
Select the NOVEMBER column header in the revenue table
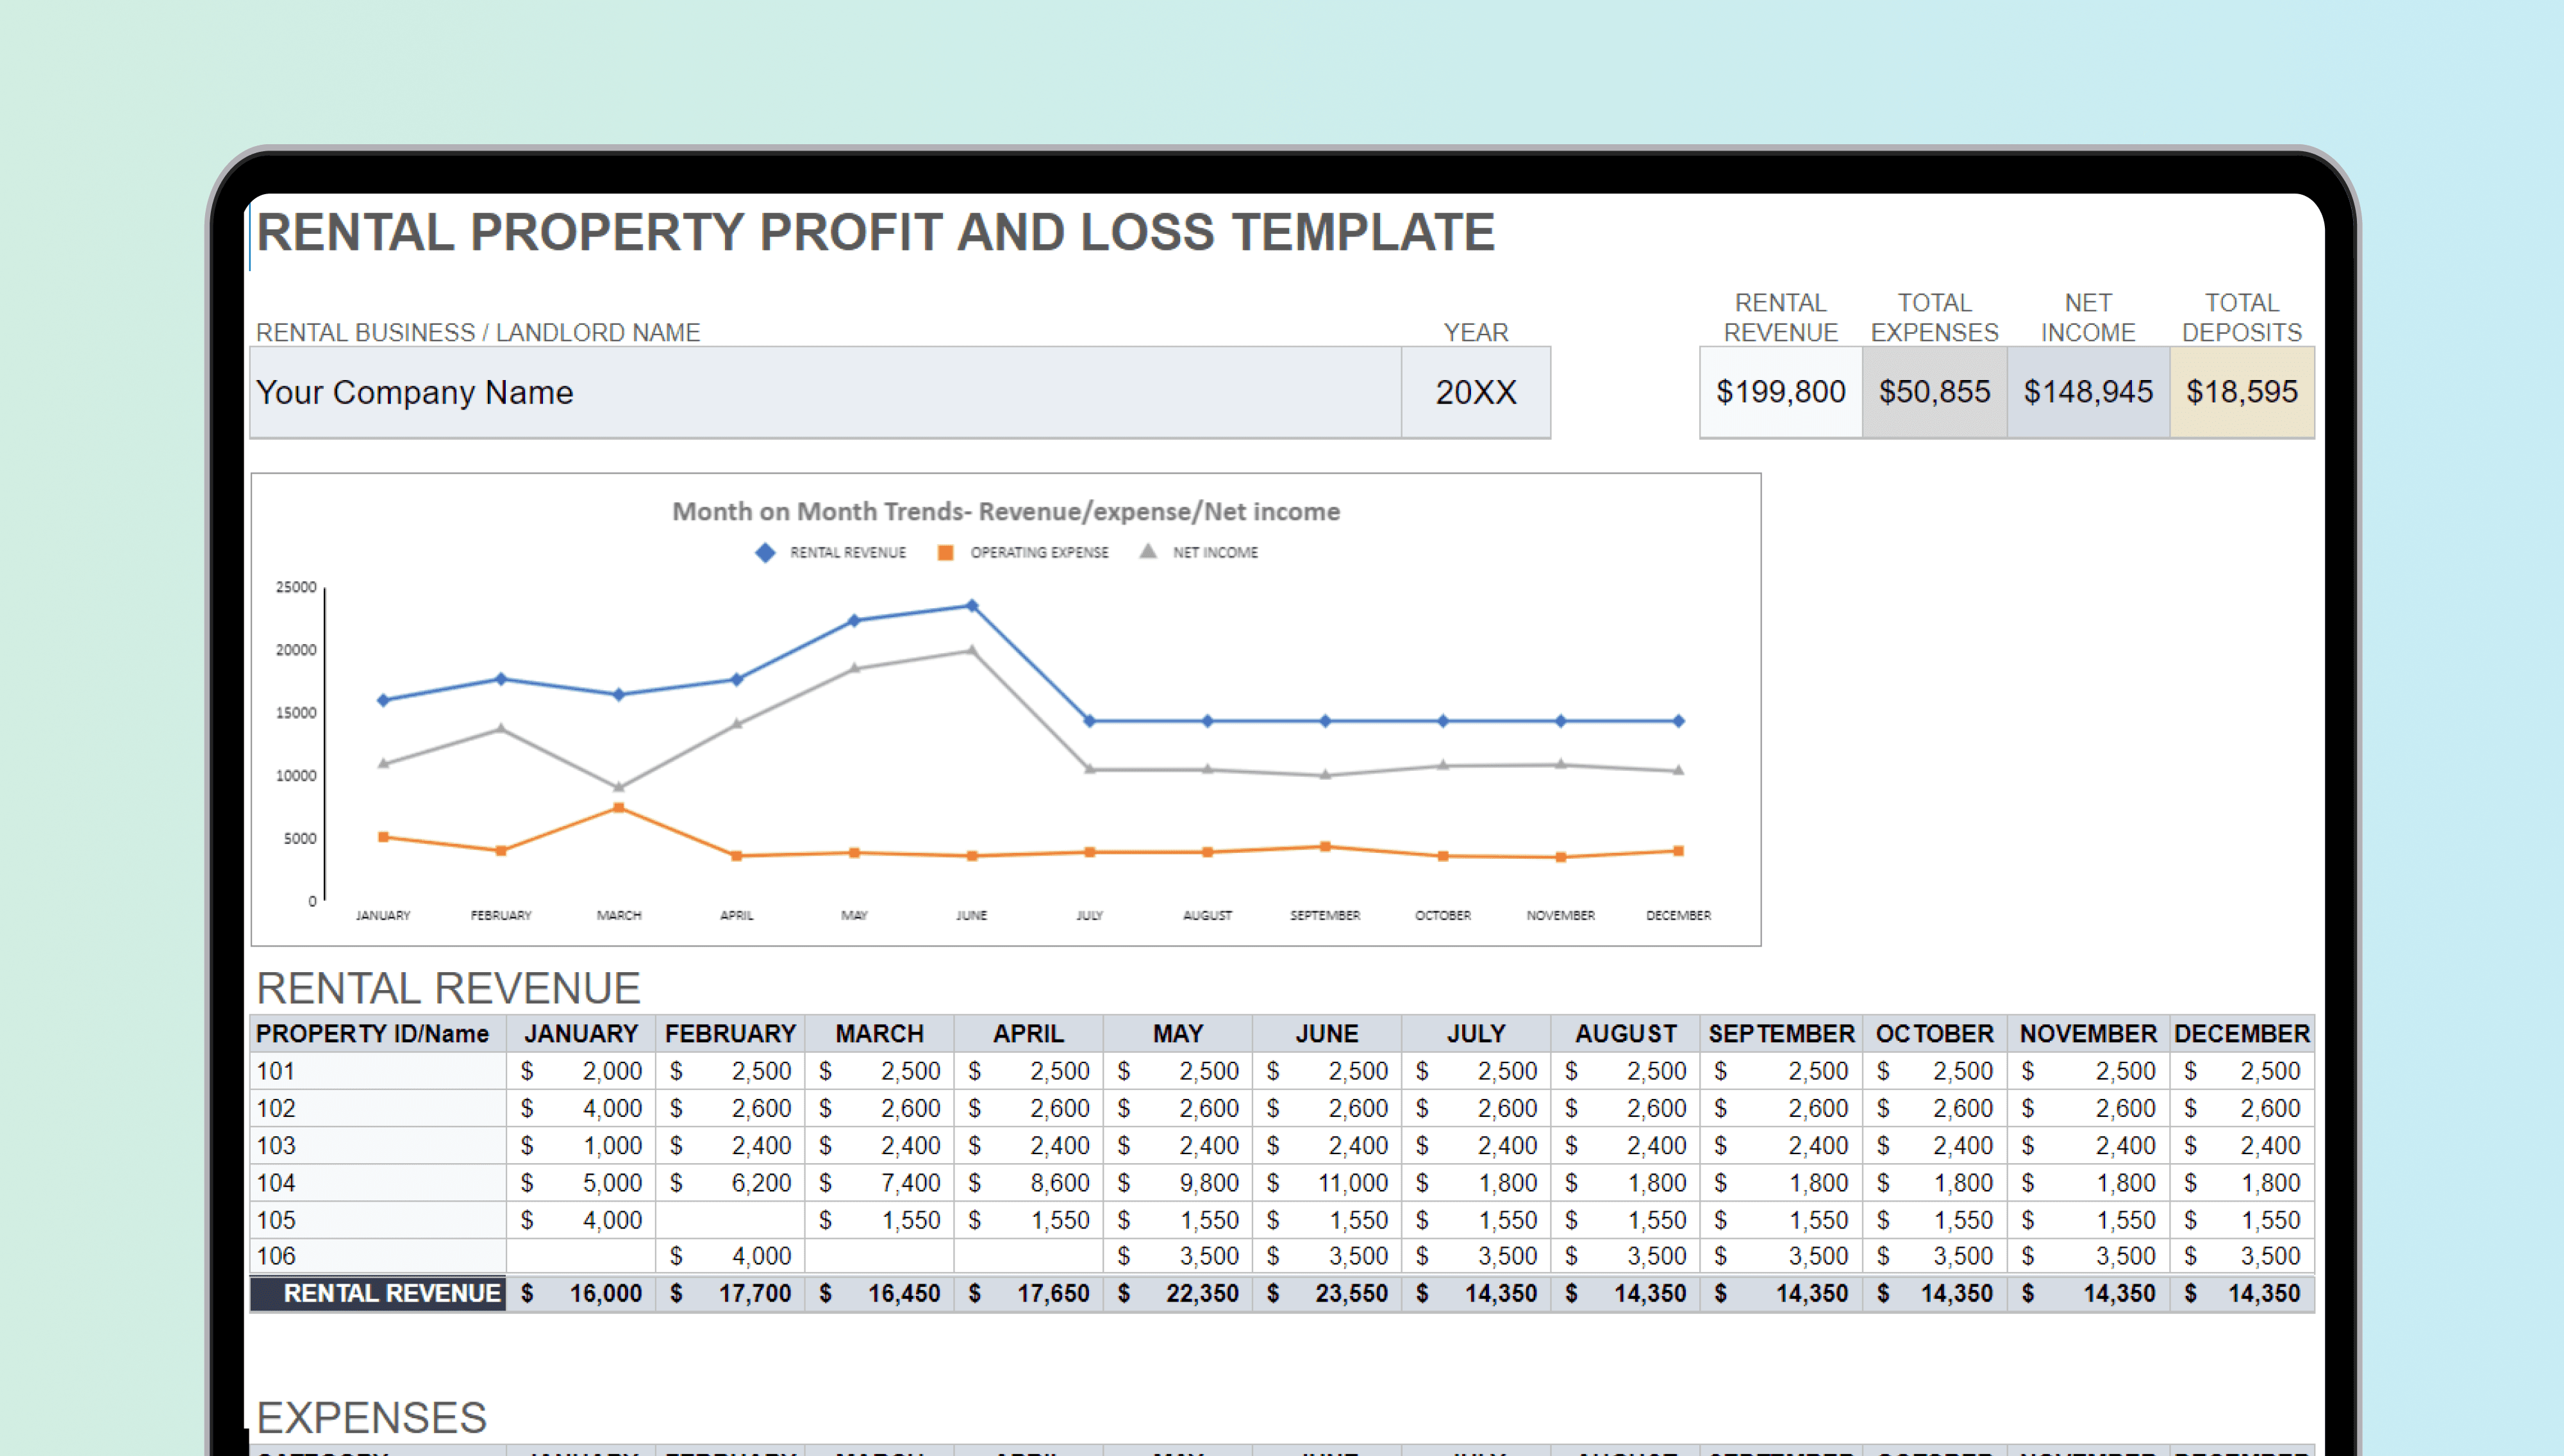2088,1034
